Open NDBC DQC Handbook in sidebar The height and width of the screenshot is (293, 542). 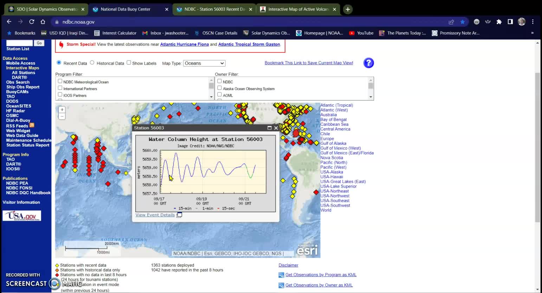coord(28,193)
